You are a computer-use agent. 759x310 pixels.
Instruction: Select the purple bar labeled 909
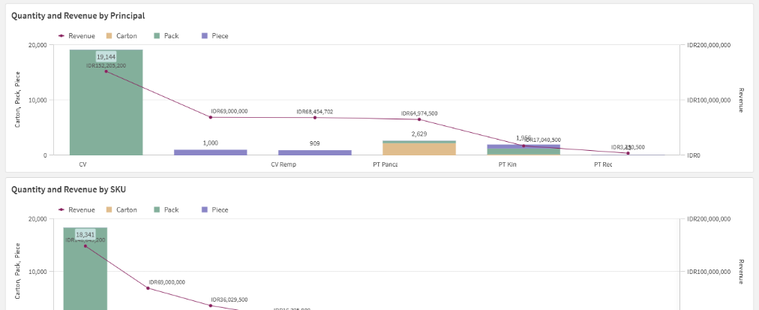point(315,152)
